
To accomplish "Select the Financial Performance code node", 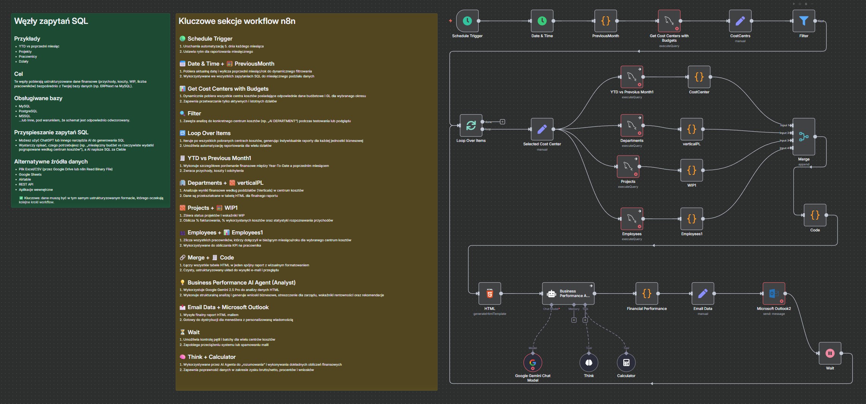I will [646, 294].
